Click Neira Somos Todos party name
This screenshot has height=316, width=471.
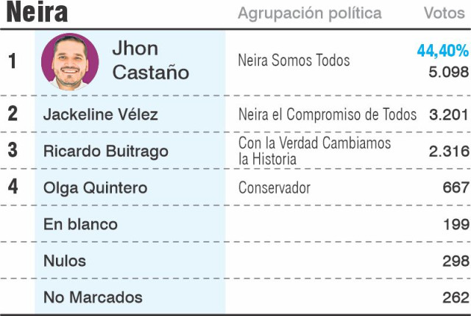294,60
